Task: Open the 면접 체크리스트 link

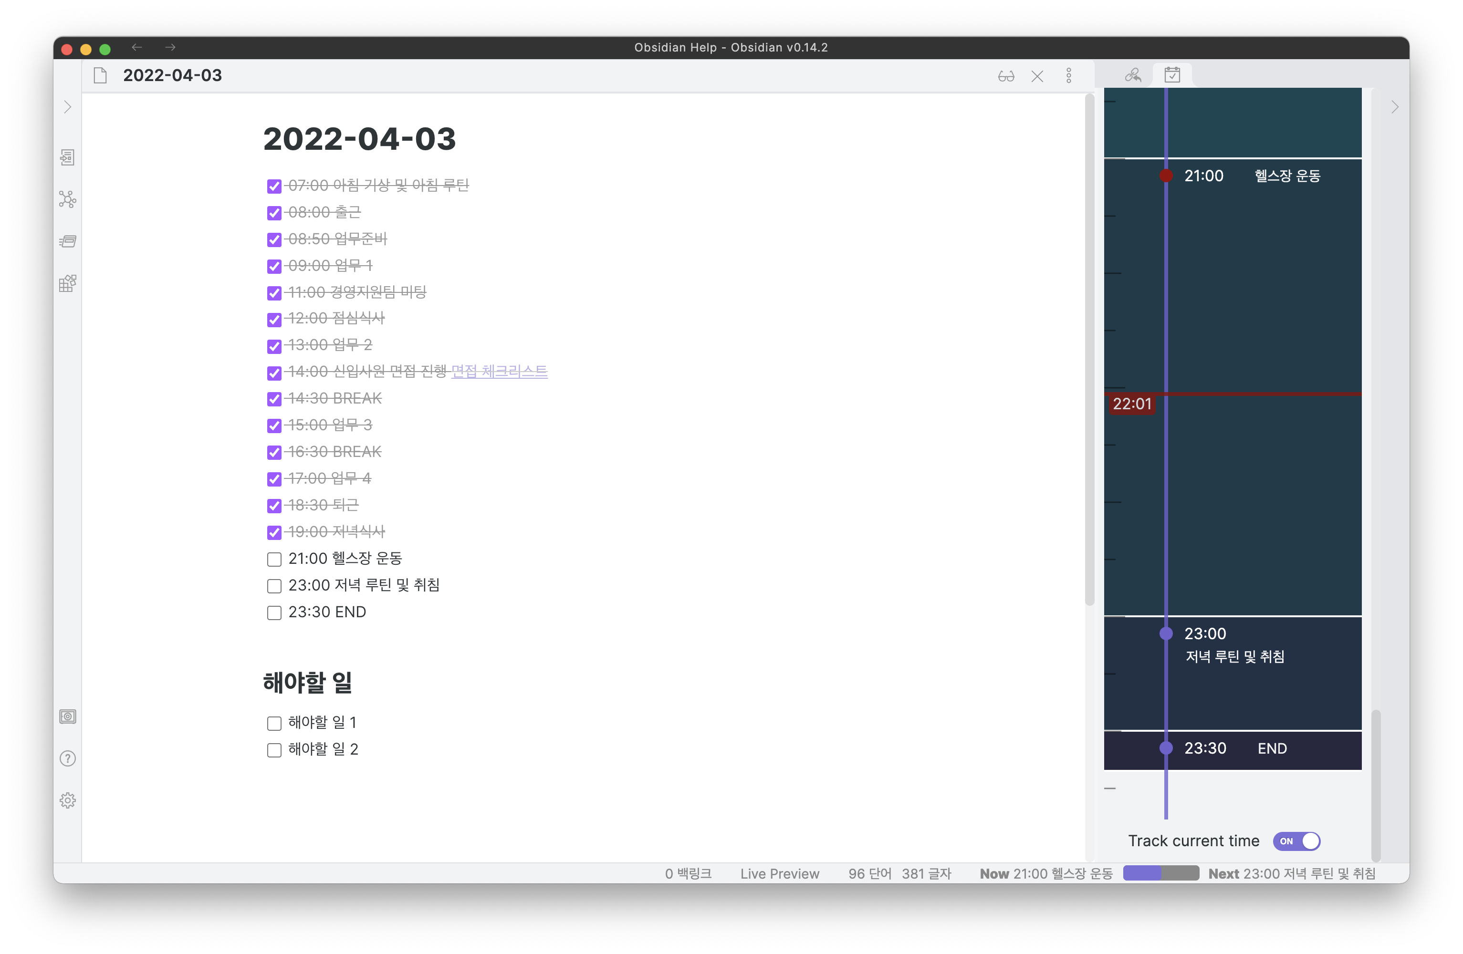Action: (x=499, y=371)
